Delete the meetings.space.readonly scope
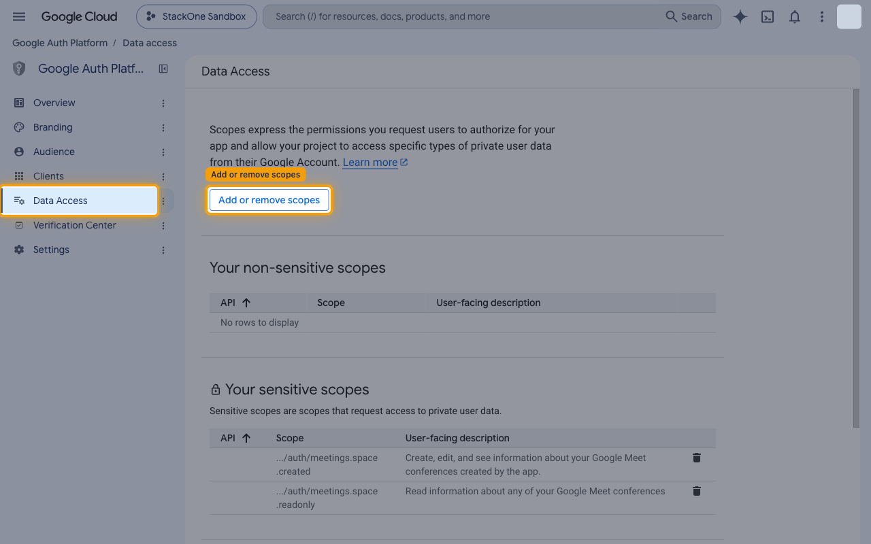Viewport: 871px width, 544px height. point(697,491)
